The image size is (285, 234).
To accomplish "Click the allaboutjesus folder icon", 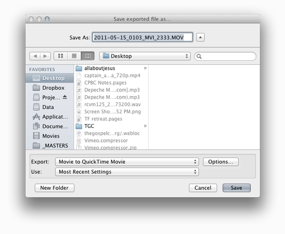I will (79, 68).
